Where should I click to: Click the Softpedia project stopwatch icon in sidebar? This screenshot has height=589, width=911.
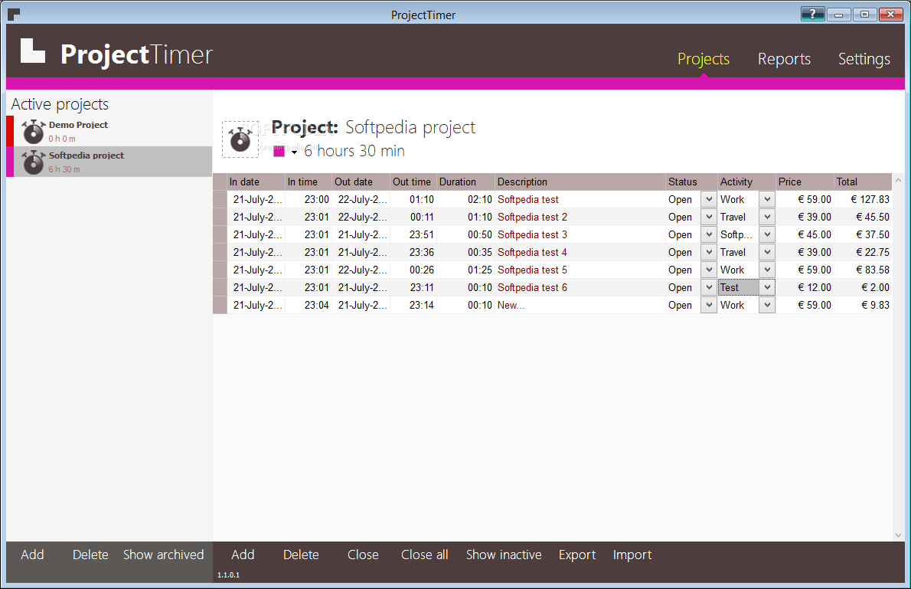click(34, 162)
